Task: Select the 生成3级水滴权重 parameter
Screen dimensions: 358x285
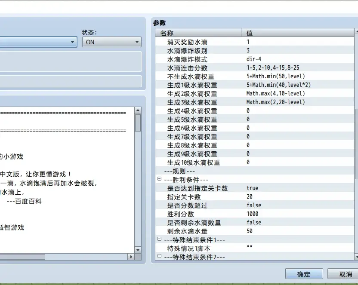Action: pyautogui.click(x=192, y=102)
